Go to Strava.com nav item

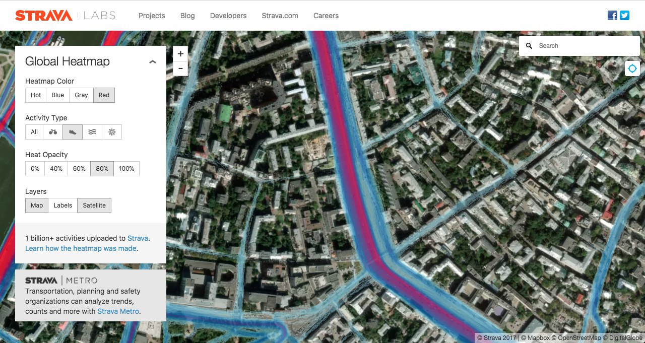[x=280, y=16]
